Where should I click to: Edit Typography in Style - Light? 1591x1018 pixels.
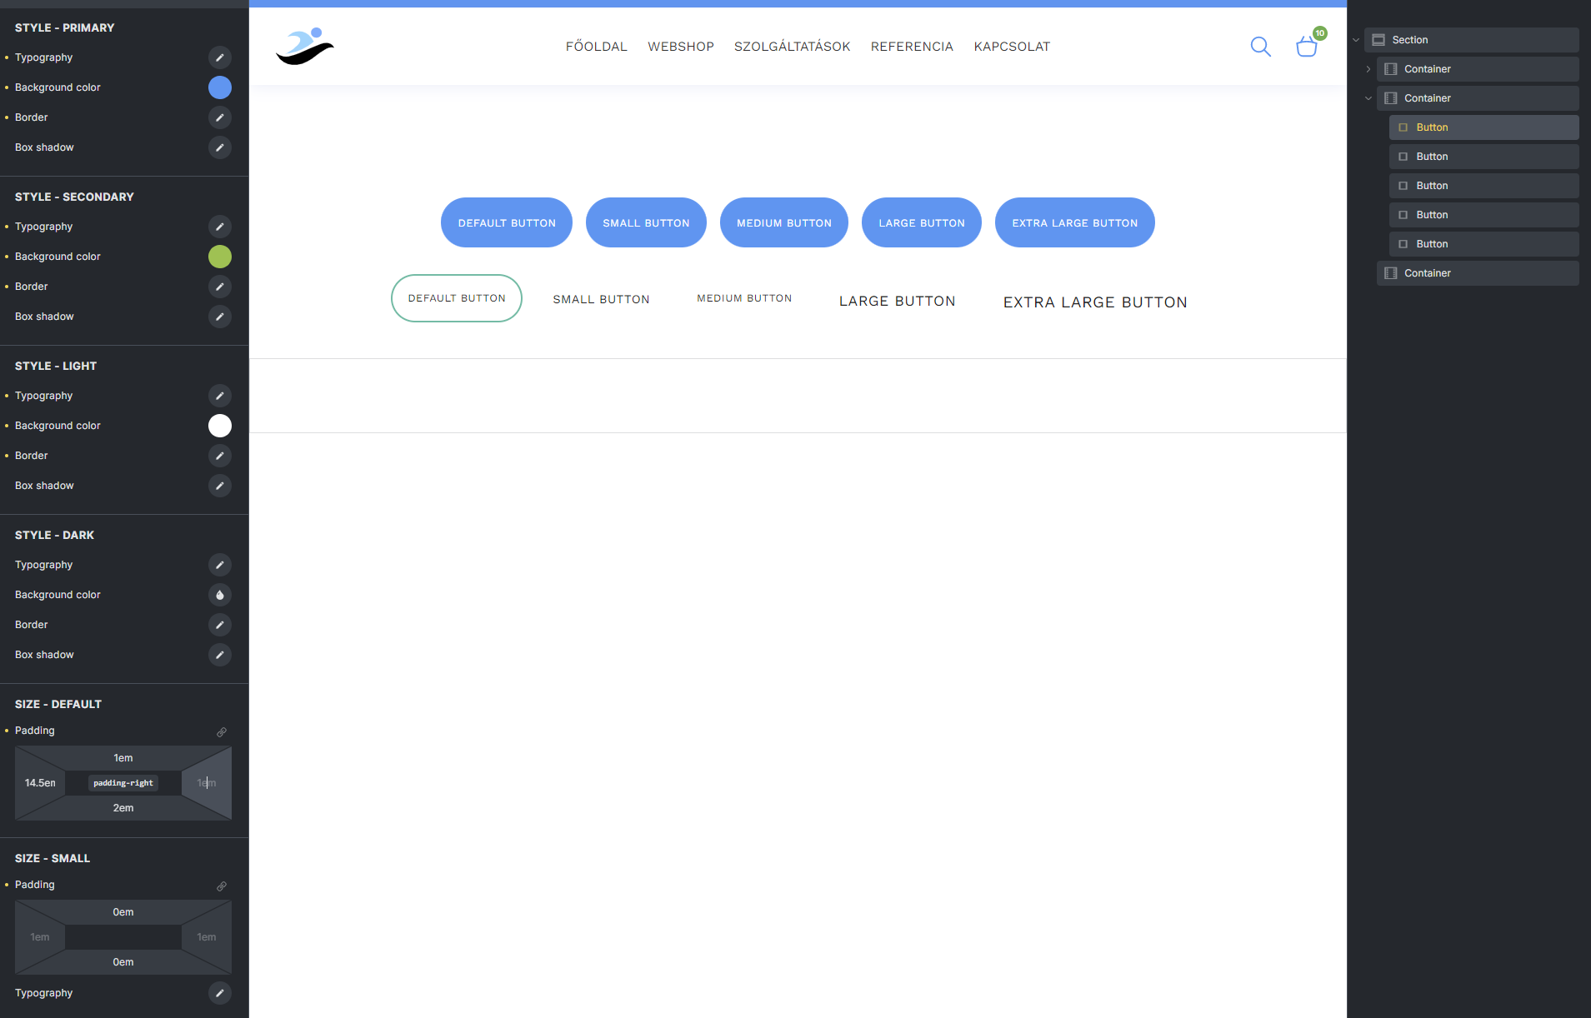220,396
